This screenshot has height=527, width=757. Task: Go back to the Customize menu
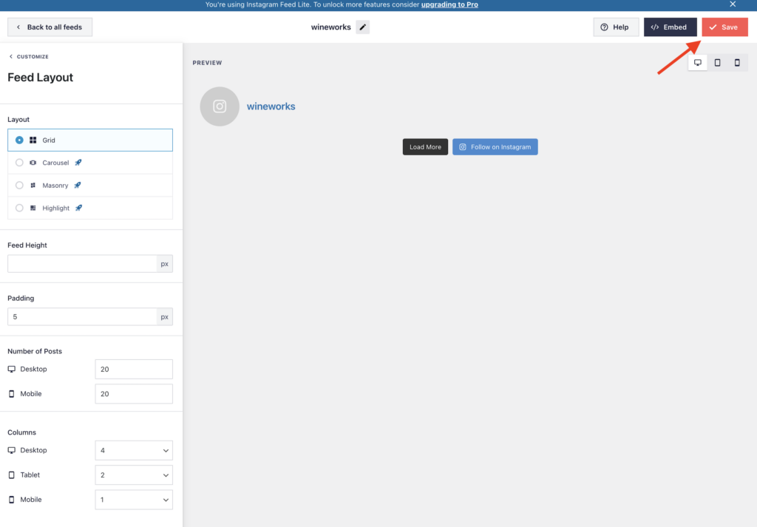29,56
